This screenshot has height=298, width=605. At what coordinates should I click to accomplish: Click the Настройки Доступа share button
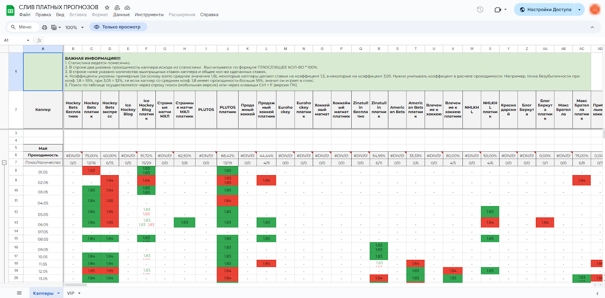[x=545, y=9]
